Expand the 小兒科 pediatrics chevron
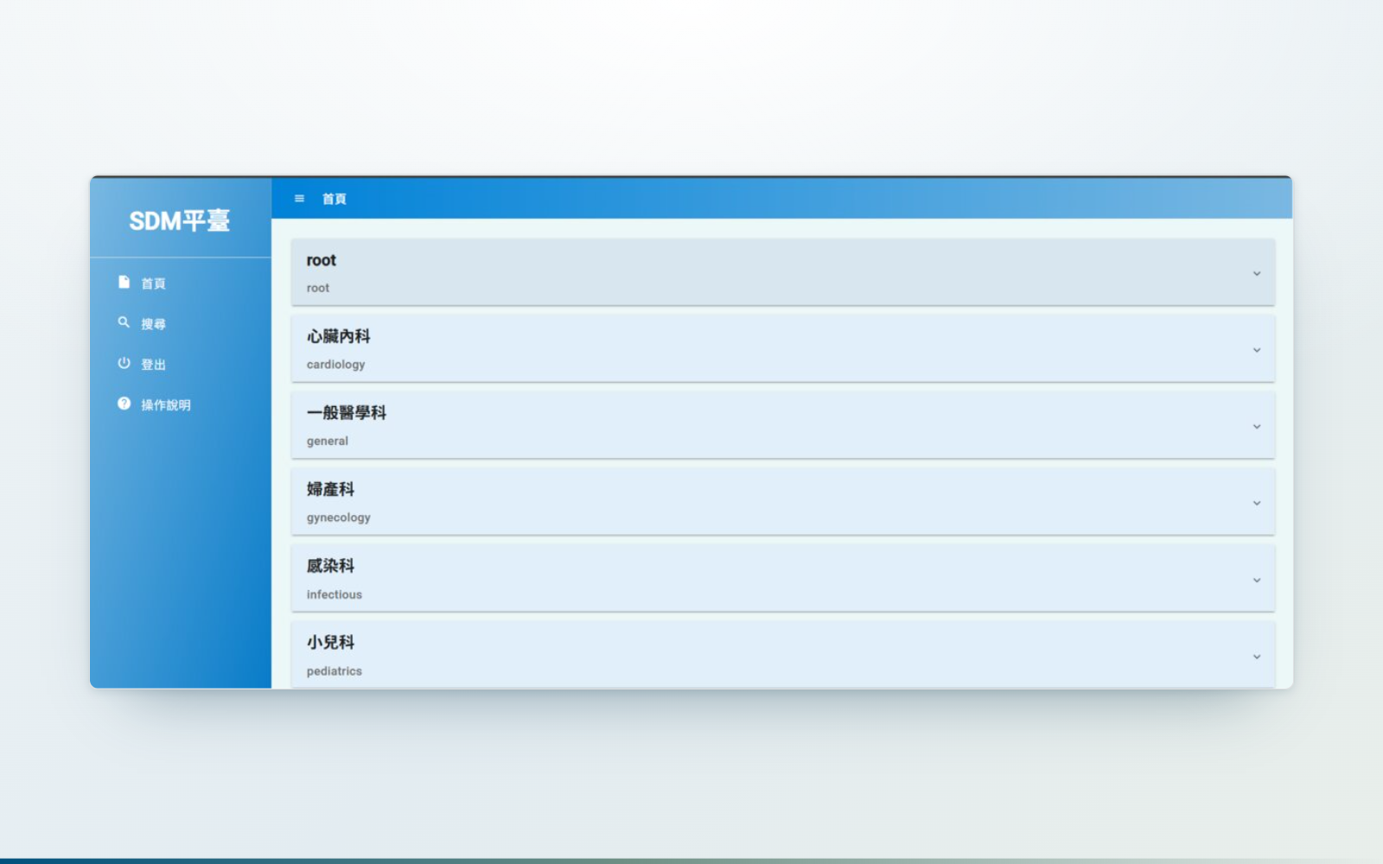Image resolution: width=1383 pixels, height=864 pixels. (x=1257, y=657)
